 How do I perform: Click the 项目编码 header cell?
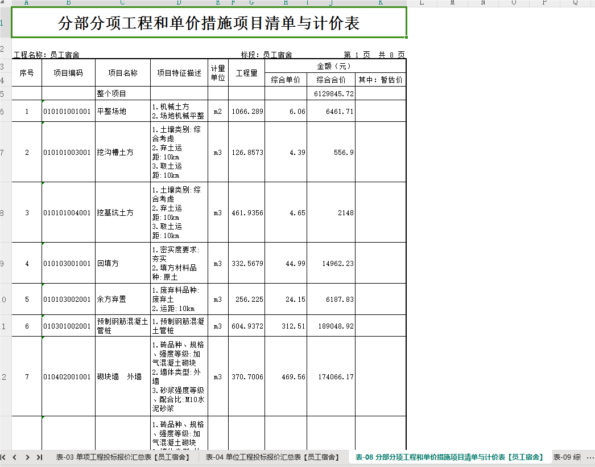[x=68, y=72]
